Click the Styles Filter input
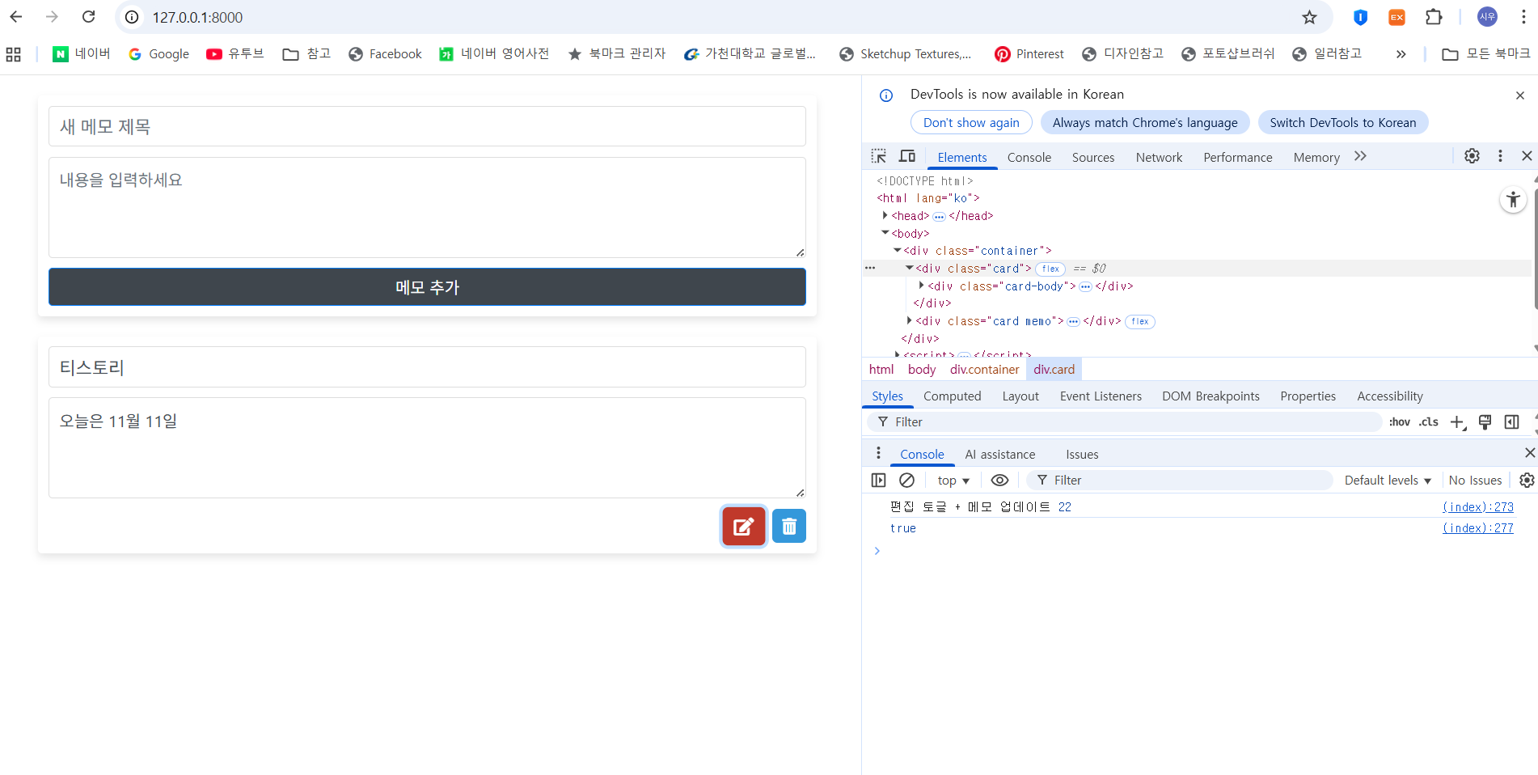Viewport: 1538px width, 775px height. click(1125, 422)
